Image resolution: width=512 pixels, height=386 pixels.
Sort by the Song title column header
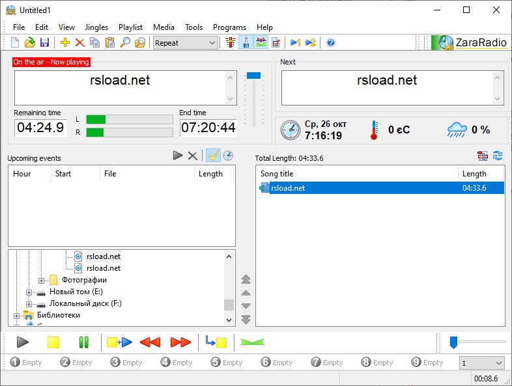[x=357, y=174]
